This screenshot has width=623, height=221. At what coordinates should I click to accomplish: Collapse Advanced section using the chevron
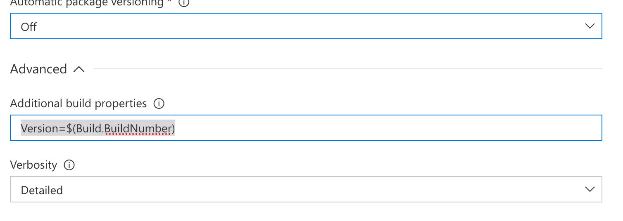click(x=79, y=70)
